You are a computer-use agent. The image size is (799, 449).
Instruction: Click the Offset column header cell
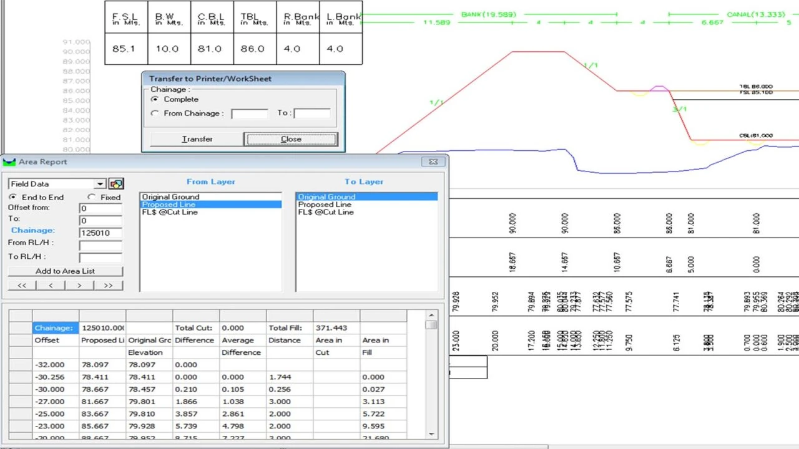click(56, 340)
